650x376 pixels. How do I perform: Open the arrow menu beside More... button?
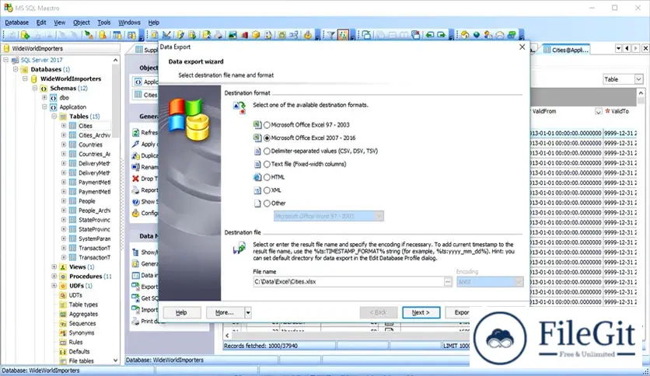pos(248,312)
